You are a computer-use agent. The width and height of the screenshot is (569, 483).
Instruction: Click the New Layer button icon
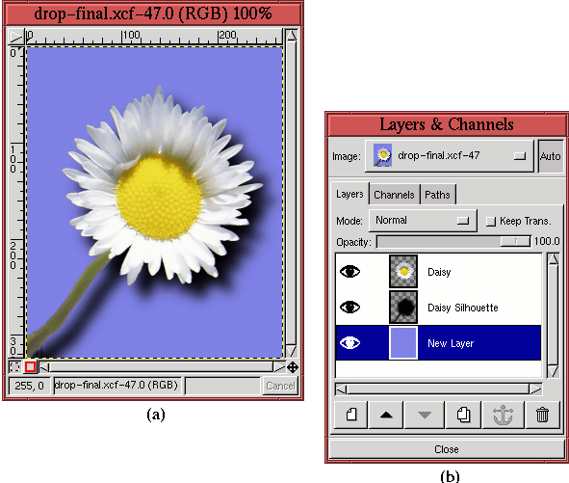pyautogui.click(x=350, y=415)
